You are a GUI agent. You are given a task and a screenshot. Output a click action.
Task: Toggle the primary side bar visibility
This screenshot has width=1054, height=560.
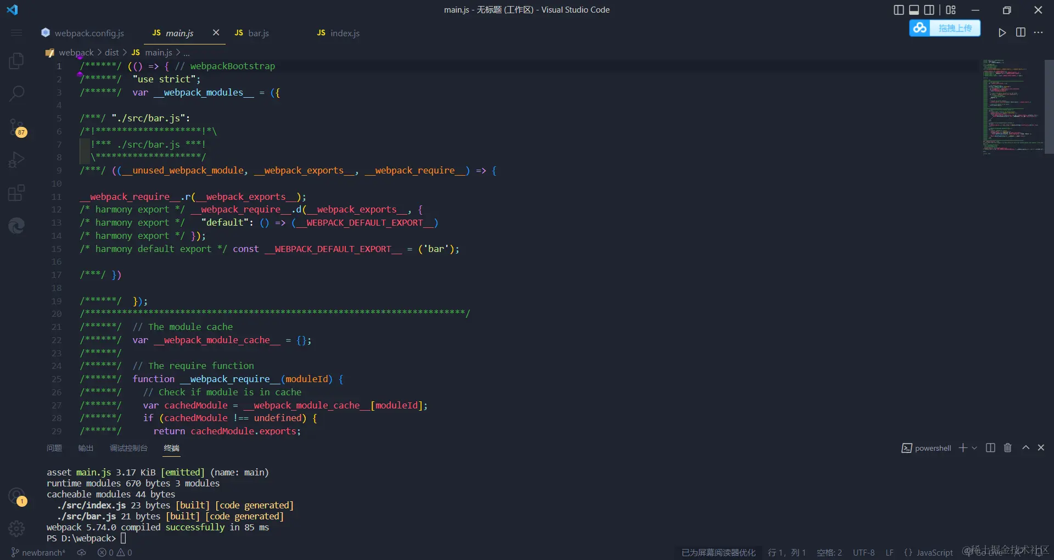pyautogui.click(x=899, y=10)
